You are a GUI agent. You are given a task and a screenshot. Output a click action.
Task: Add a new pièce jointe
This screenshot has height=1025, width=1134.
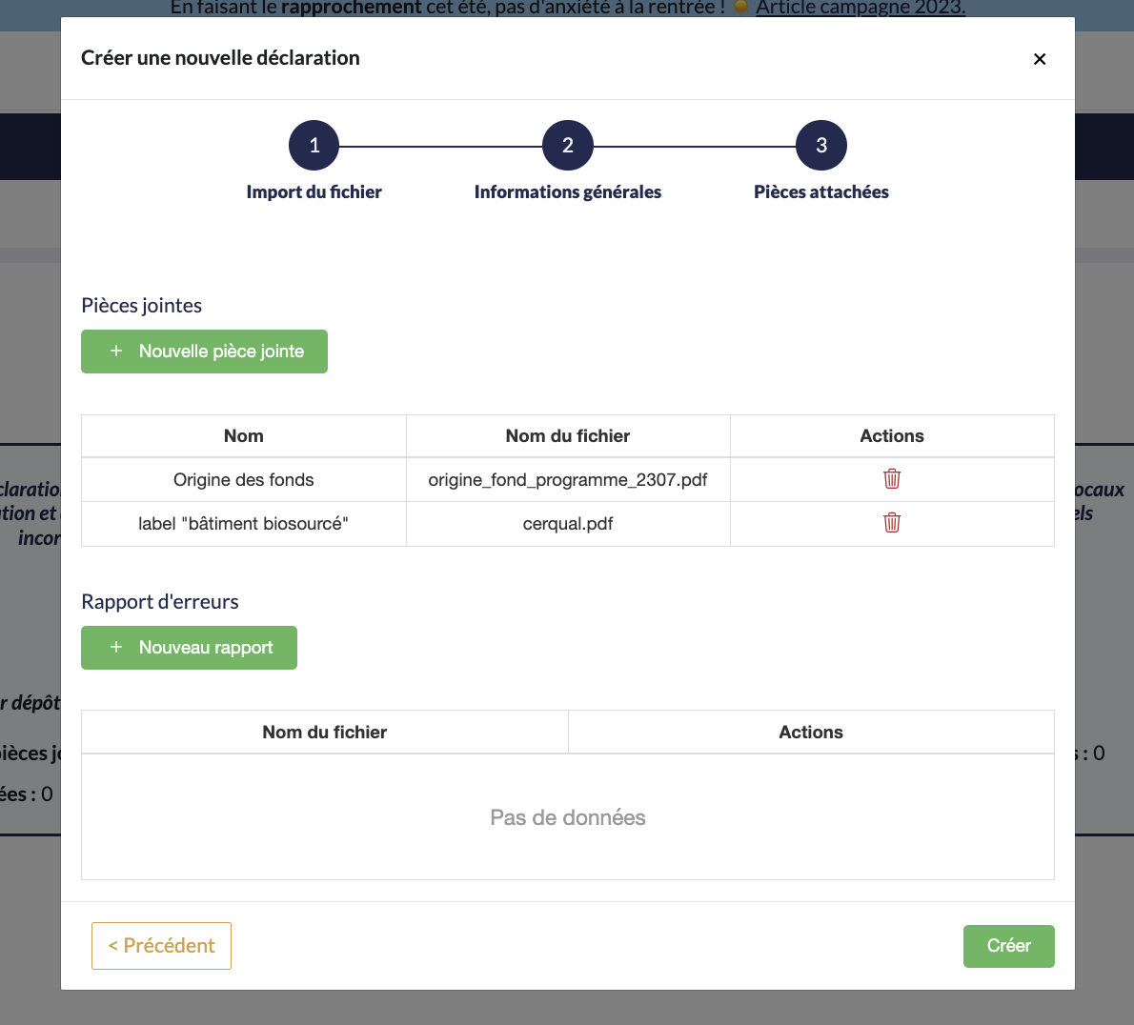pos(204,352)
